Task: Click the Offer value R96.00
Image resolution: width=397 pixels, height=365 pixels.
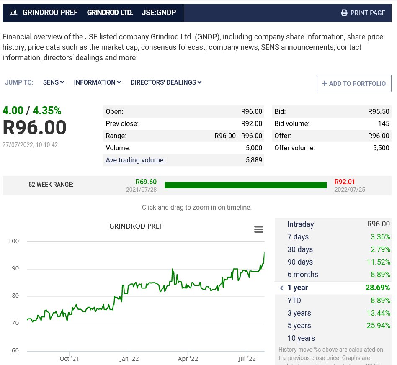Action: click(379, 136)
